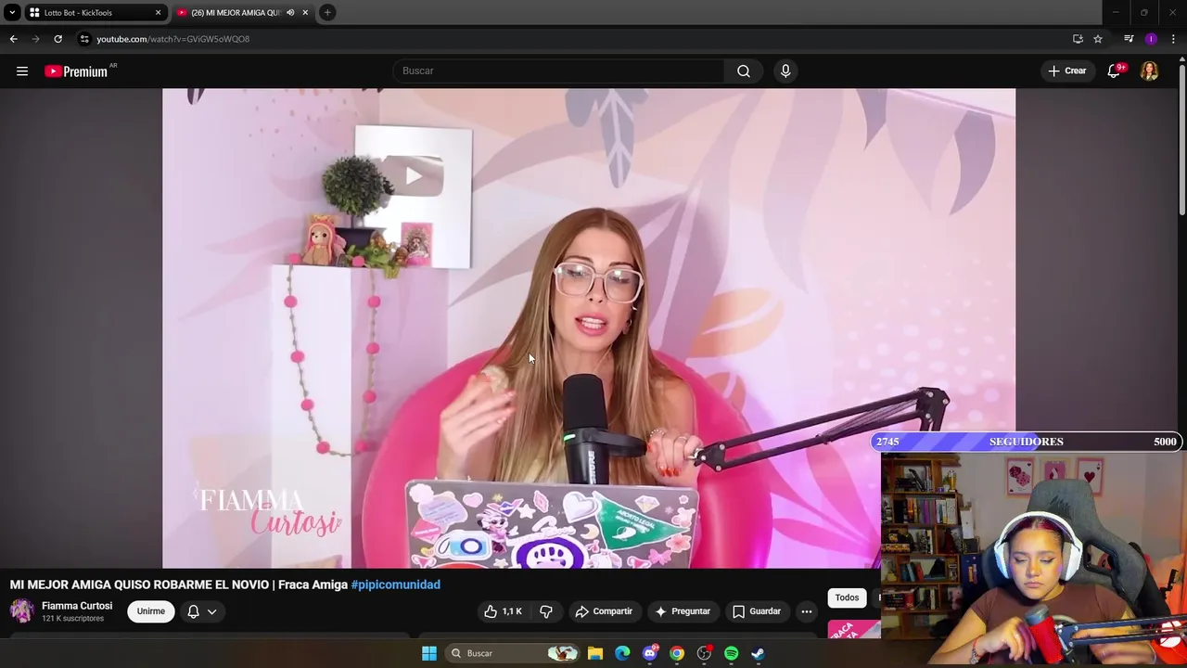Open YouTube notifications bell
This screenshot has width=1187, height=668.
pos(1114,71)
